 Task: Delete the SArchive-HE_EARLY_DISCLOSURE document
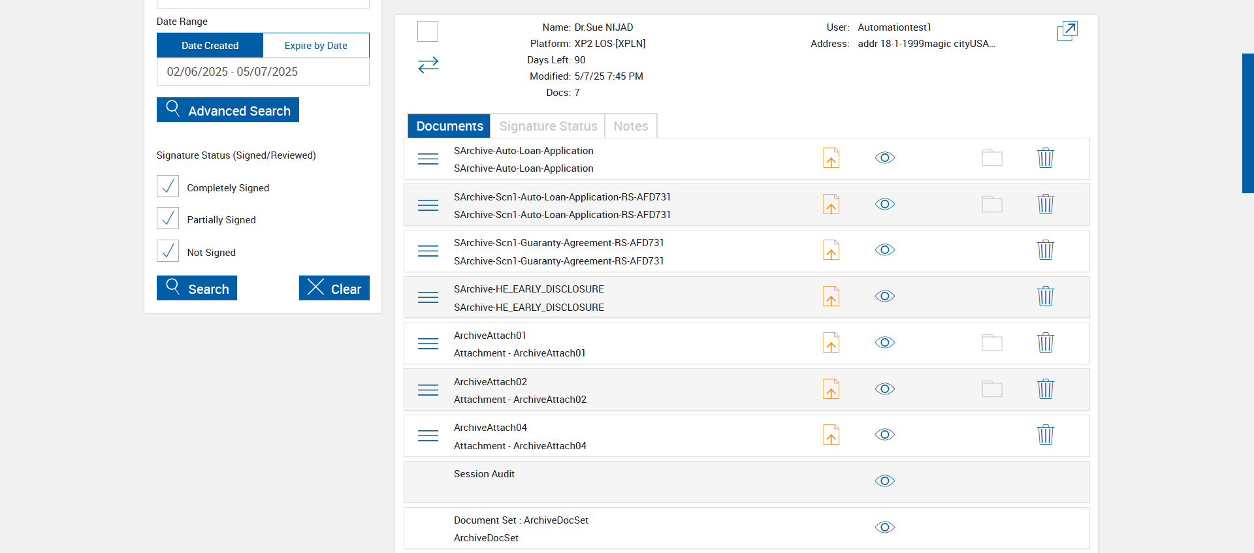coord(1046,296)
